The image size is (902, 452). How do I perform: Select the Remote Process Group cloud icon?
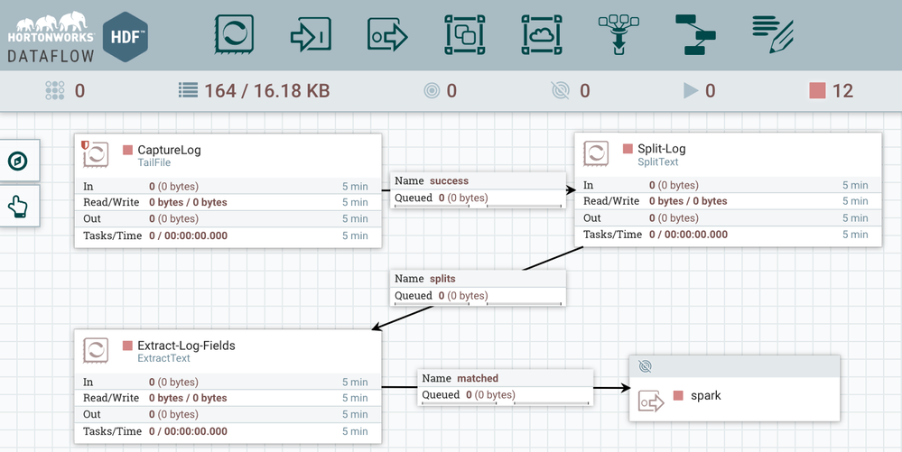(542, 34)
